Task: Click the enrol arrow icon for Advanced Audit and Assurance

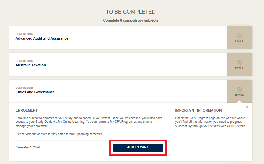Action: tap(239, 35)
